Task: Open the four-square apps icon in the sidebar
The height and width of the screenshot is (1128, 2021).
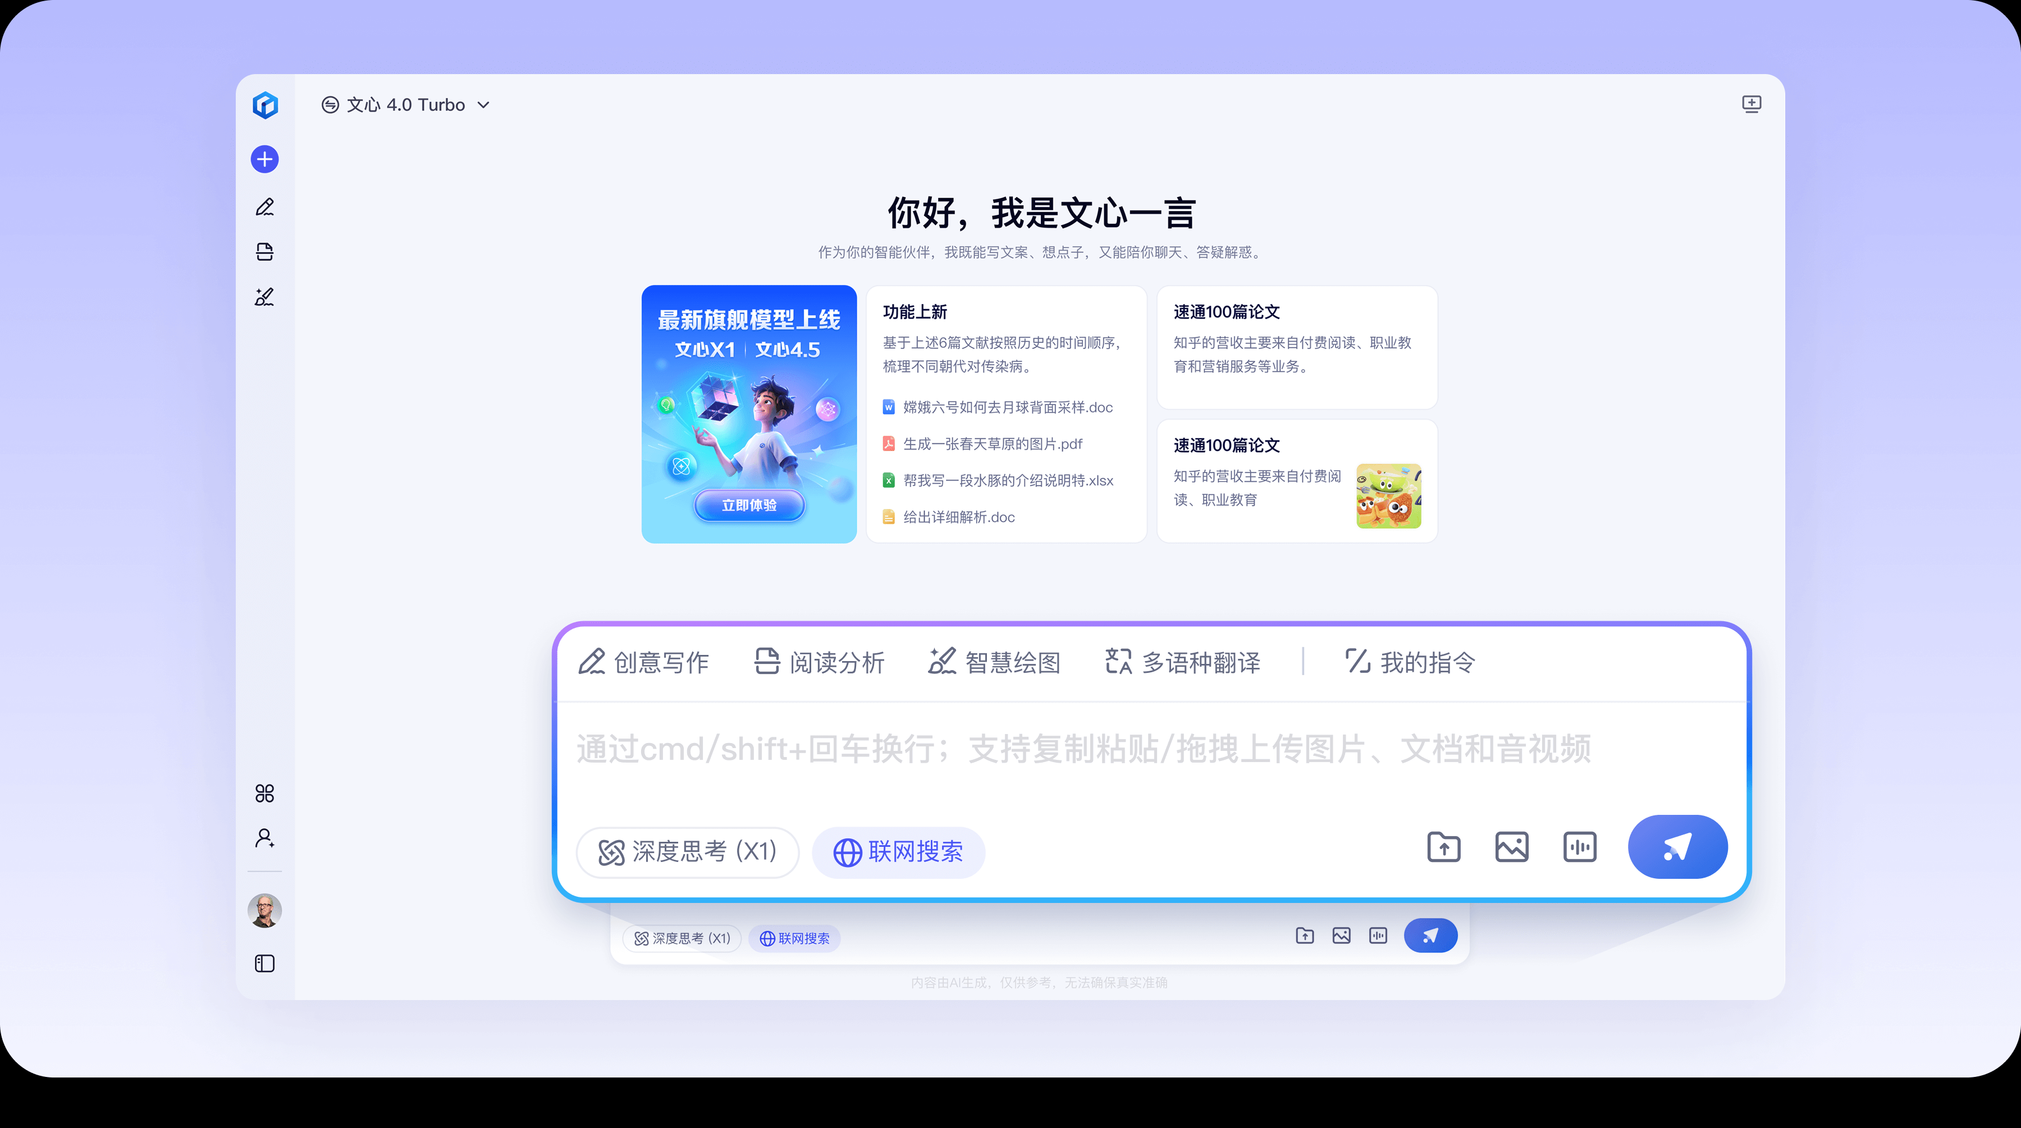Action: click(264, 793)
